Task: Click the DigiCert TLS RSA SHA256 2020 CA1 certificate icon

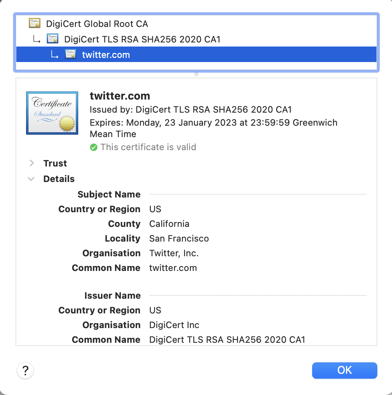Action: pyautogui.click(x=53, y=39)
